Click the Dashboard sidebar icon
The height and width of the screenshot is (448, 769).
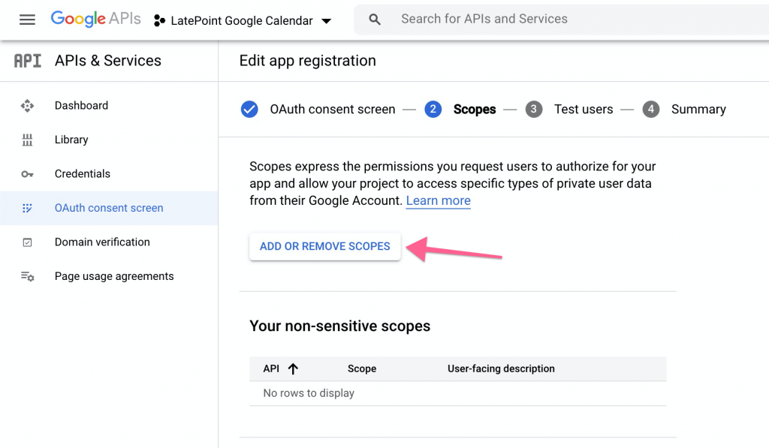[28, 105]
